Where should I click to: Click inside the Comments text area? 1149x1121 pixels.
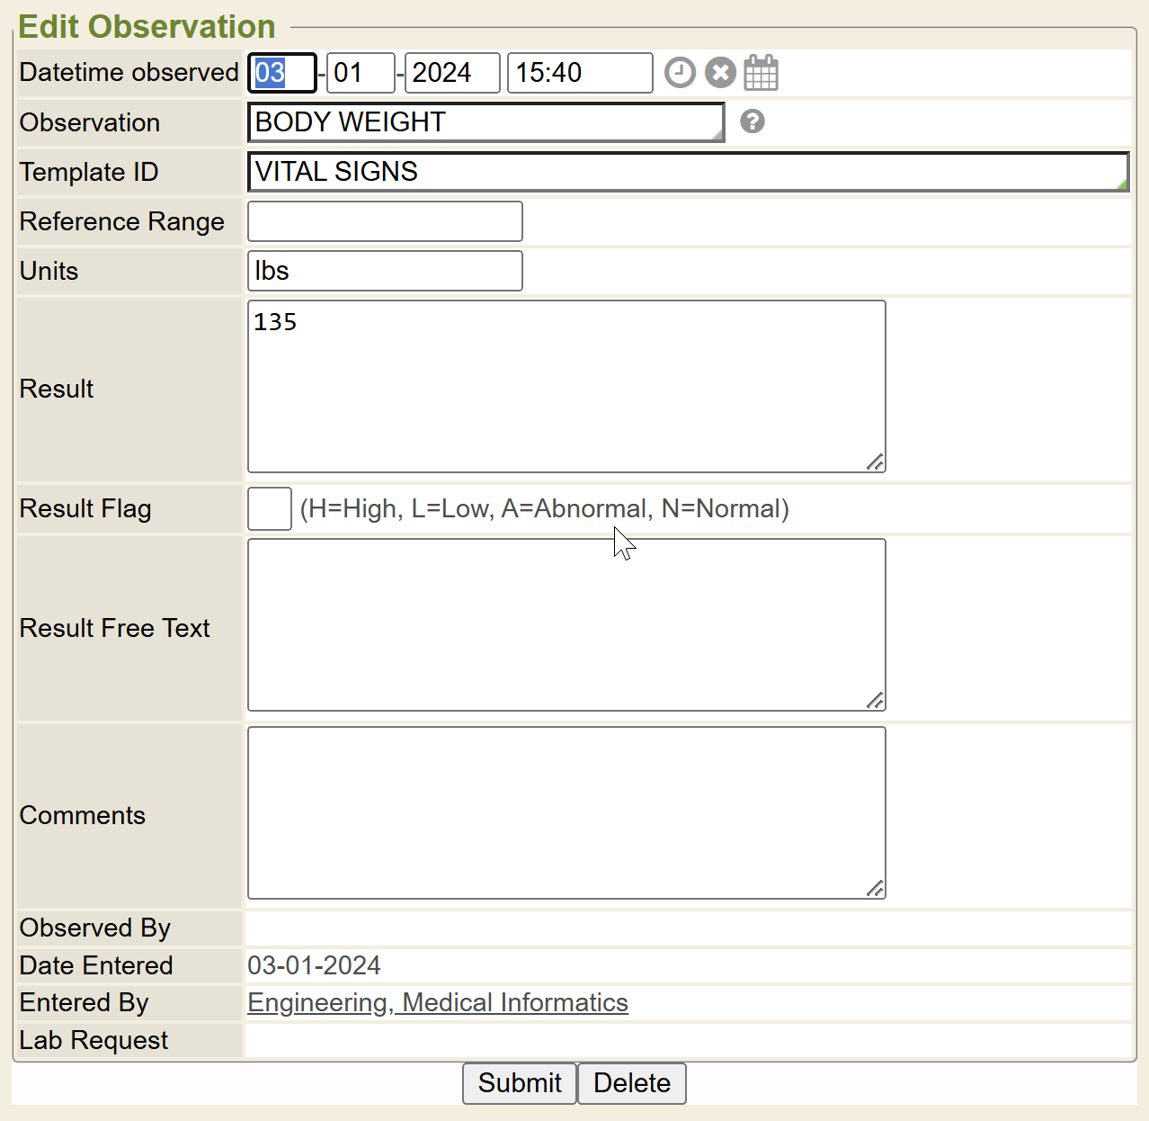click(x=566, y=812)
